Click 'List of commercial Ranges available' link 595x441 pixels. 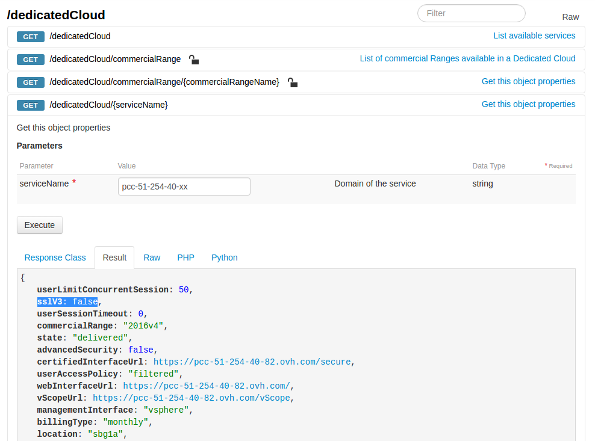click(x=467, y=58)
